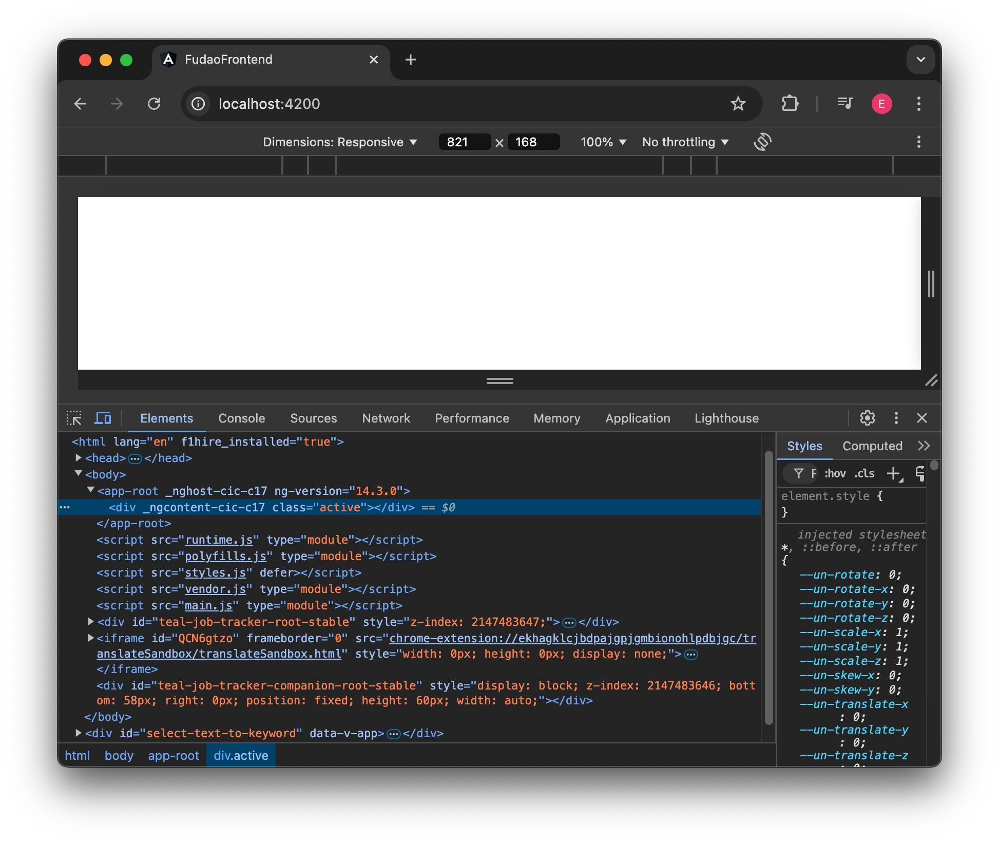Switch to the Console tab
This screenshot has height=843, width=999.
coord(242,418)
